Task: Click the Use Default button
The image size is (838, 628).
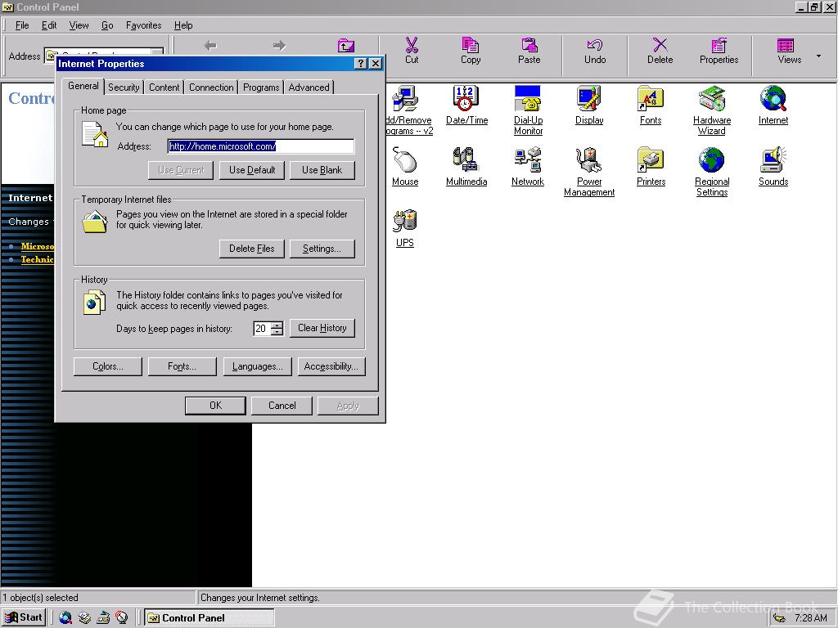Action: [x=252, y=170]
